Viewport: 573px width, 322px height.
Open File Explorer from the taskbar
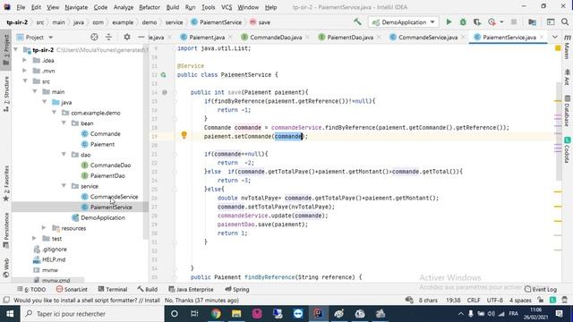pyautogui.click(x=236, y=314)
